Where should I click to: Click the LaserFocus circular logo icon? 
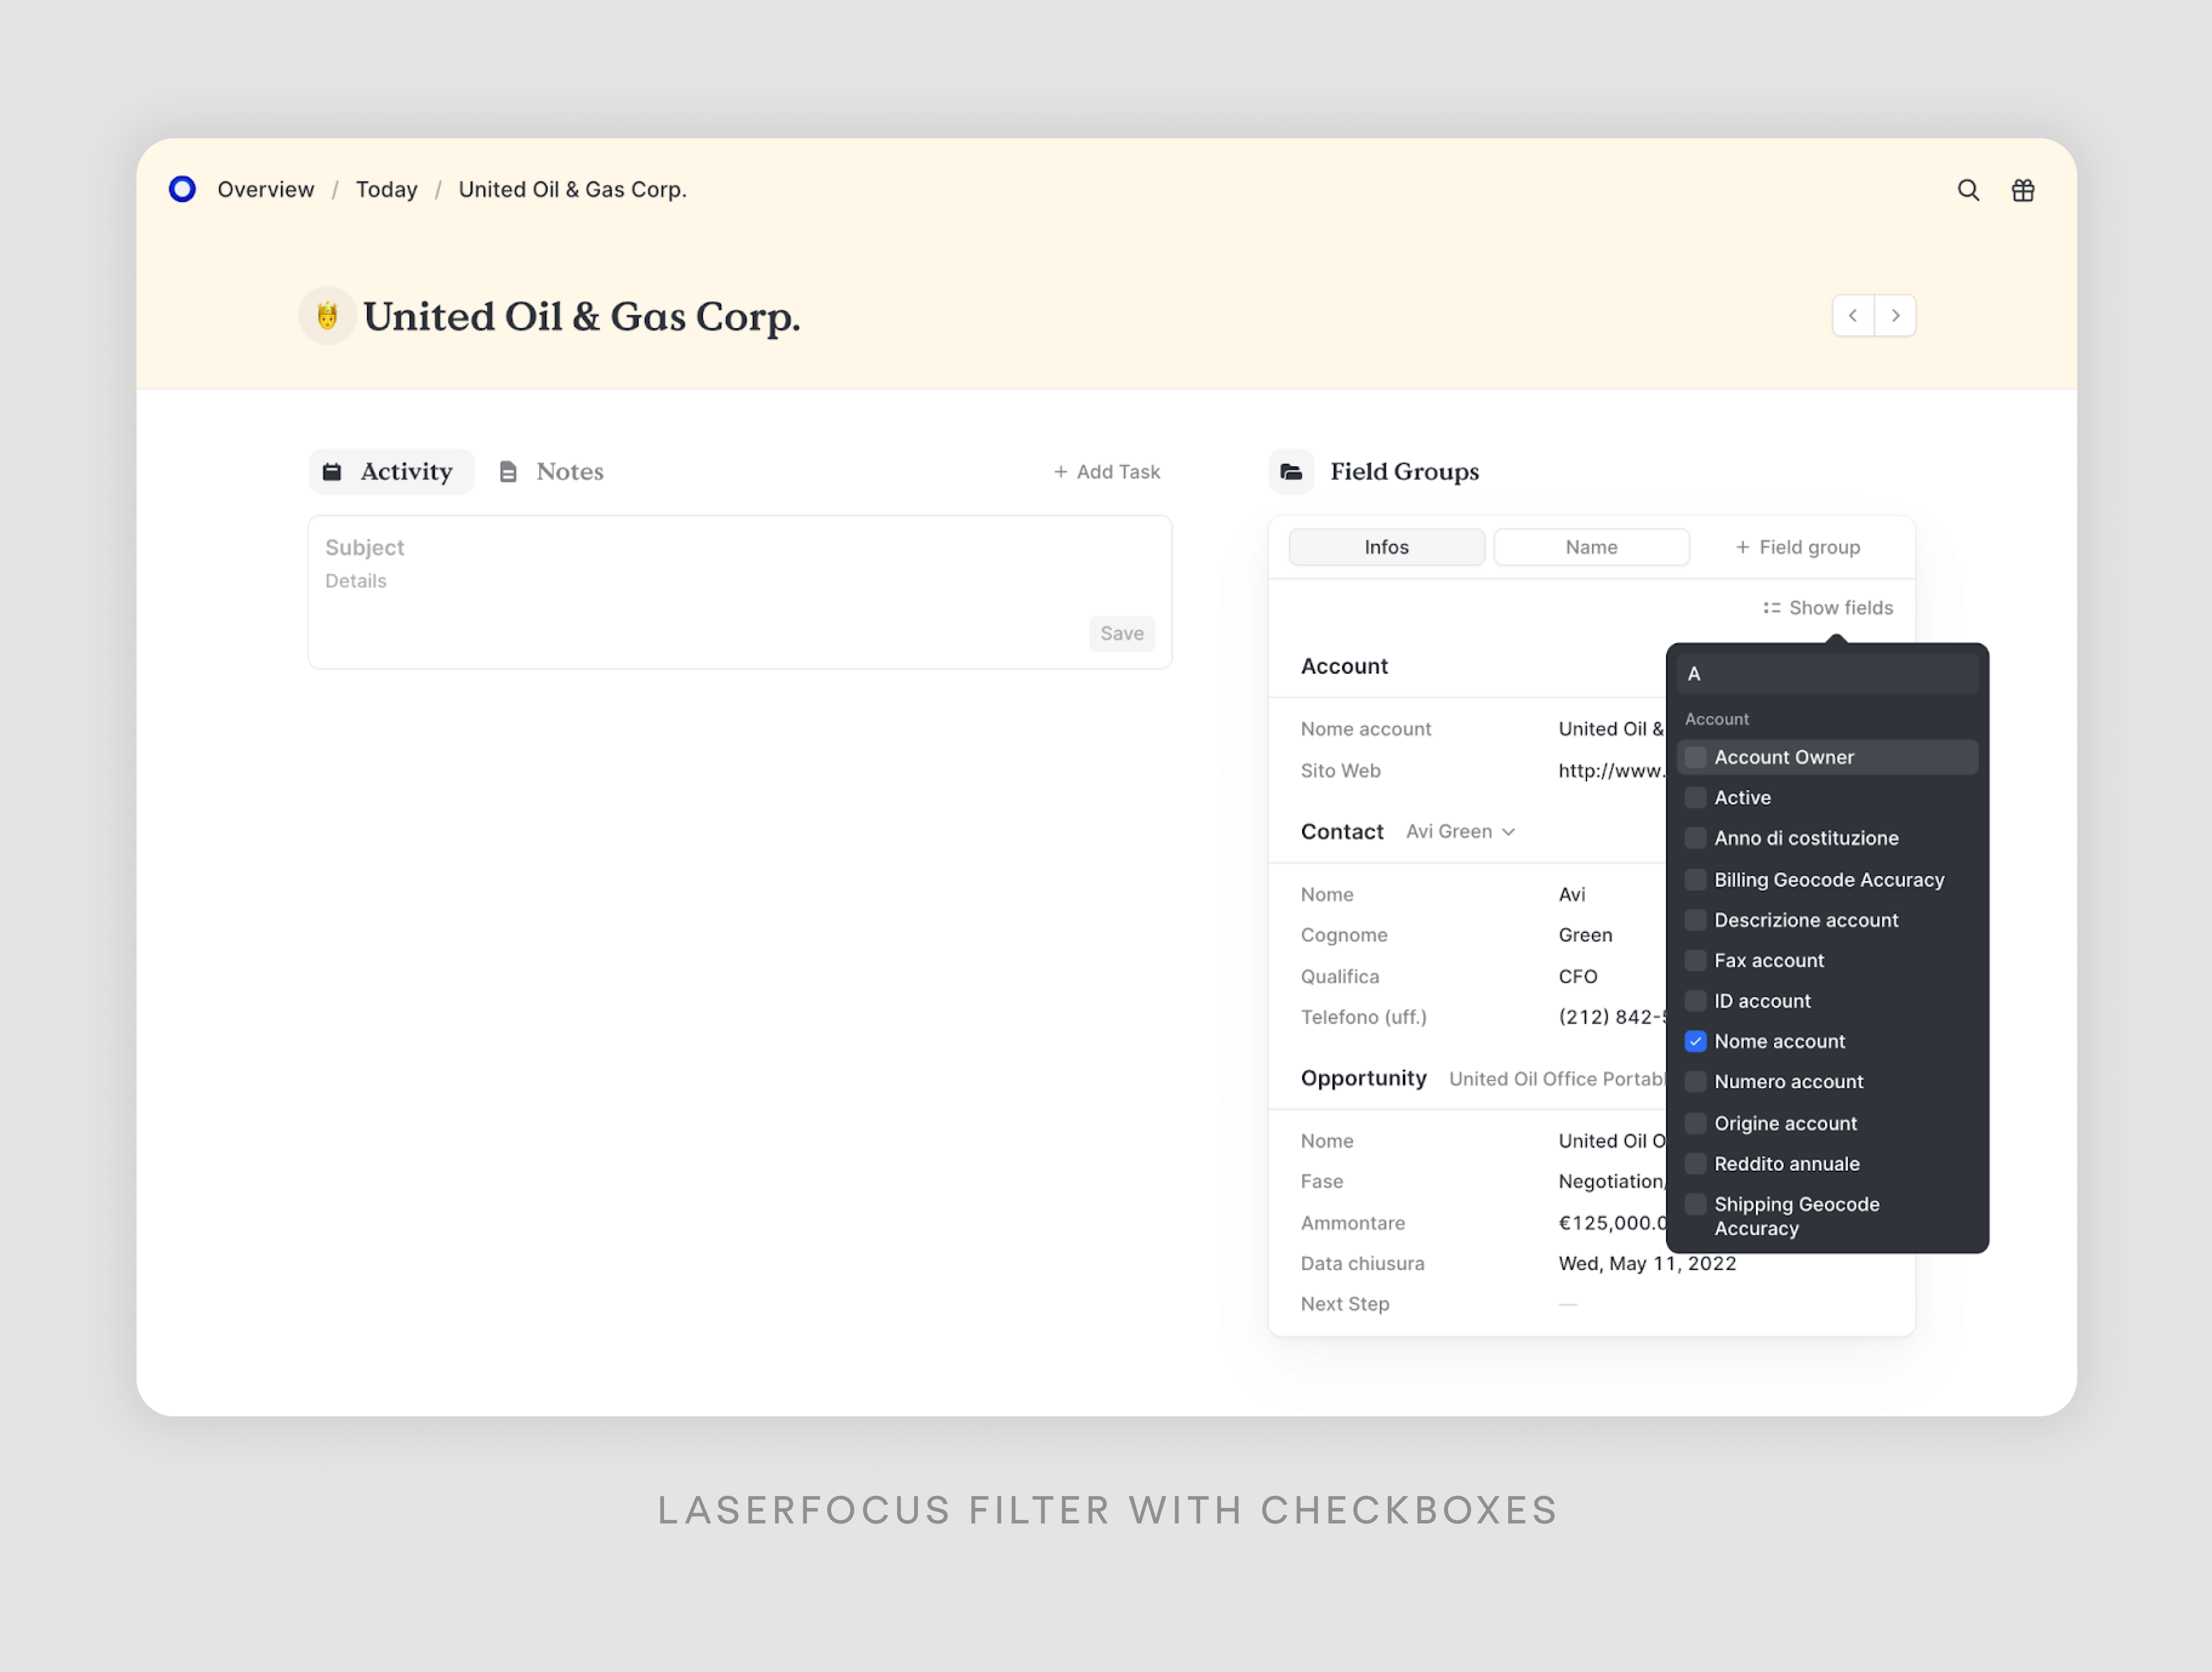tap(183, 190)
